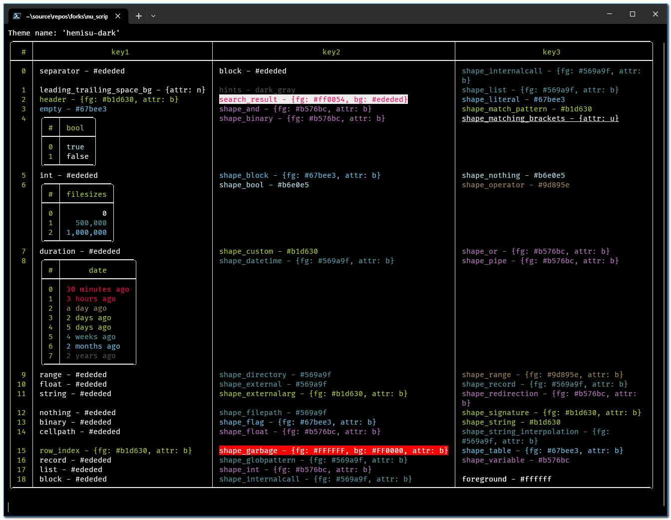
Task: Close the terminal window
Action: coord(656,14)
